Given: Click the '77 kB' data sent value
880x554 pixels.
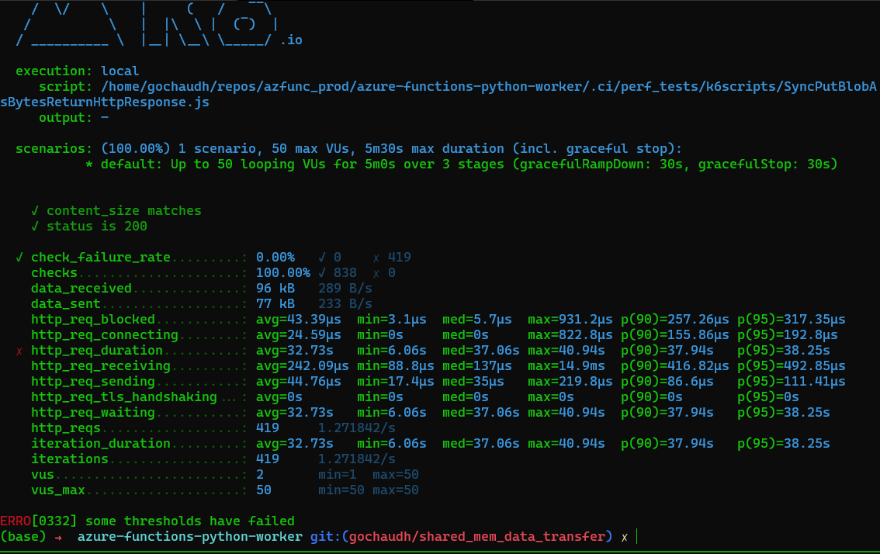Looking at the screenshot, I should 275,304.
